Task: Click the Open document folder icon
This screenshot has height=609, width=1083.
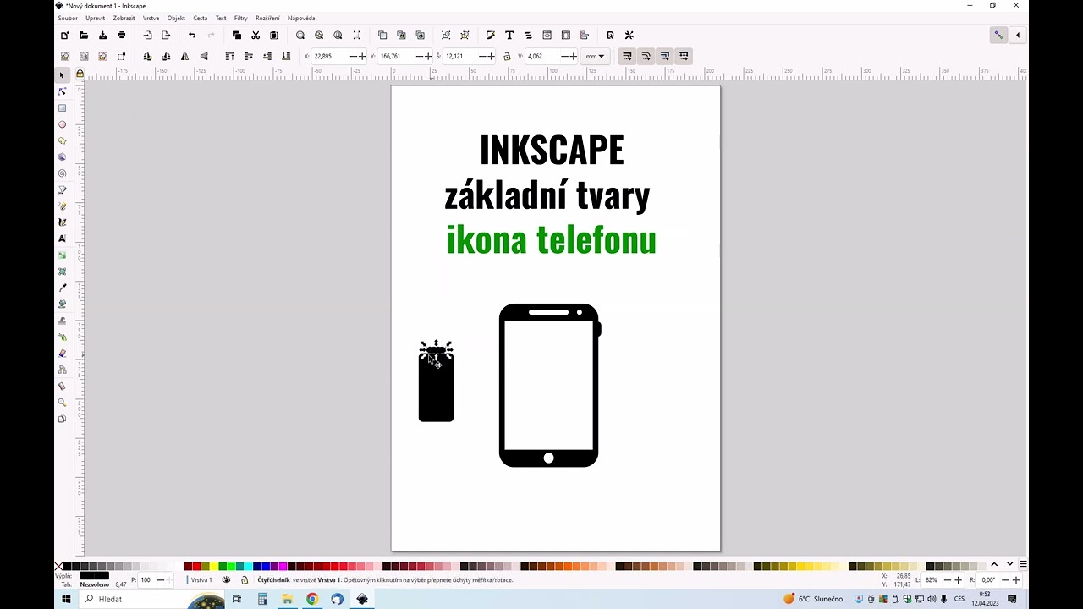Action: (x=84, y=35)
